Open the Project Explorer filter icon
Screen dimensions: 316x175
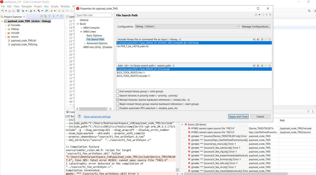(x=49, y=16)
